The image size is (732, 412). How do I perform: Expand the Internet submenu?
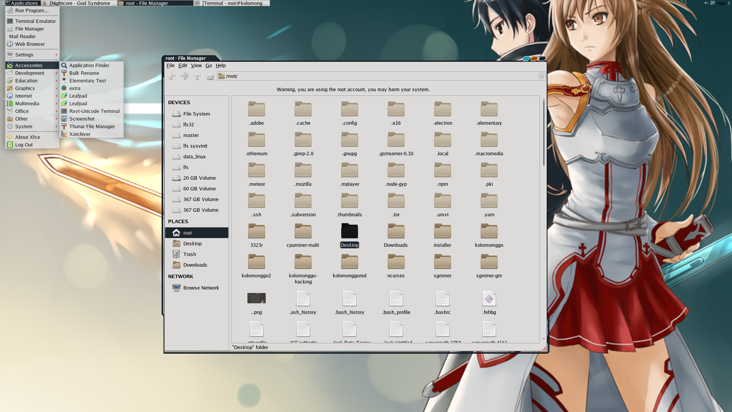tap(32, 96)
